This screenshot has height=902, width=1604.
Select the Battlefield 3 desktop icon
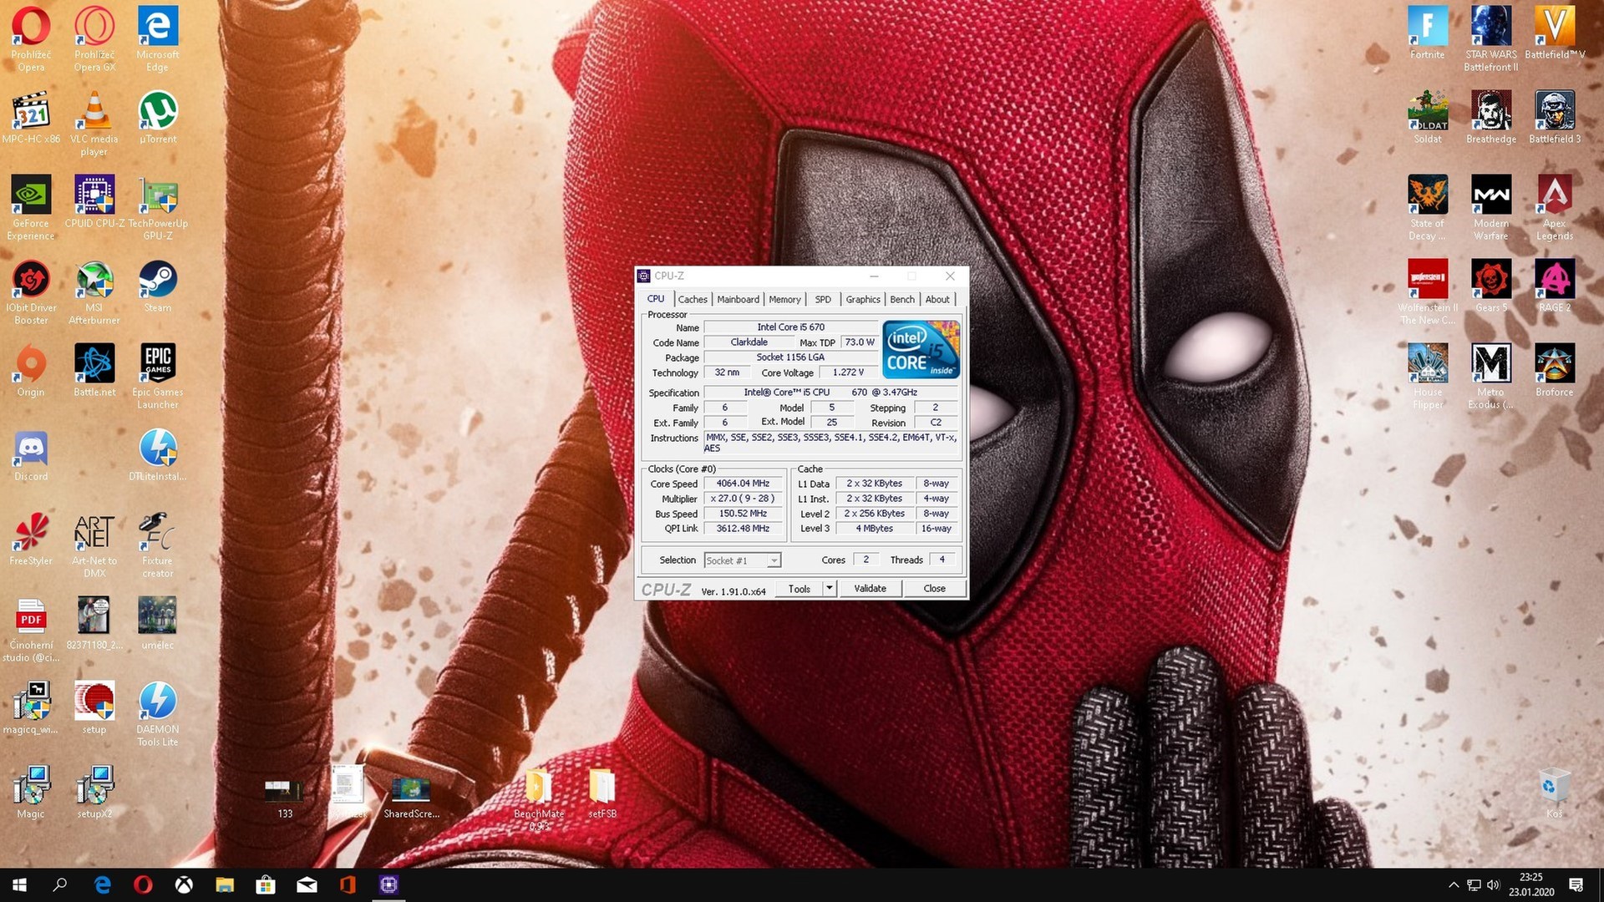[x=1555, y=118]
